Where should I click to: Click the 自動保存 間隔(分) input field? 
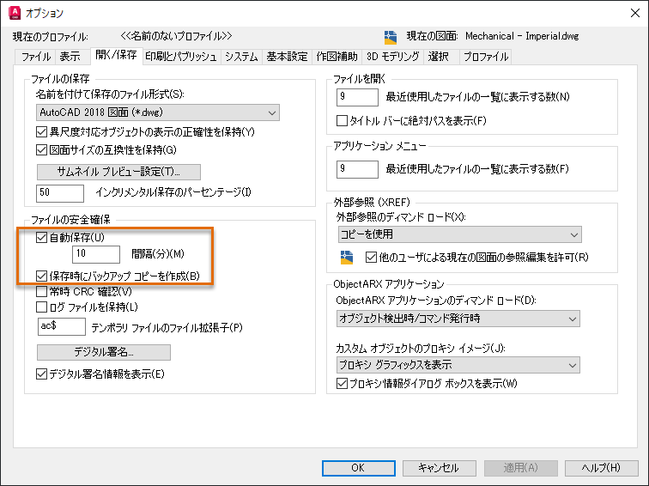point(96,254)
